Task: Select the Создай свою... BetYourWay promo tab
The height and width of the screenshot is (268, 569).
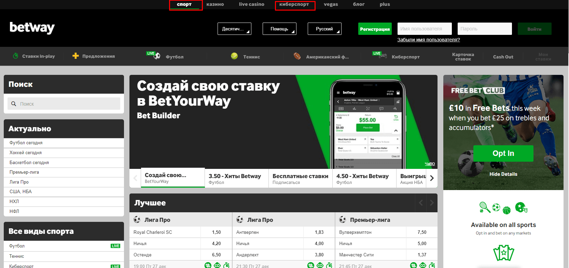Action: (x=173, y=178)
